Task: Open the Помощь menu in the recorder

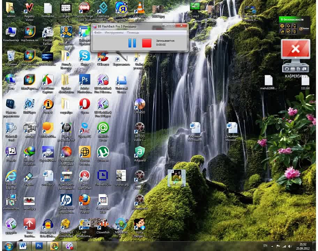Action: coord(133,32)
